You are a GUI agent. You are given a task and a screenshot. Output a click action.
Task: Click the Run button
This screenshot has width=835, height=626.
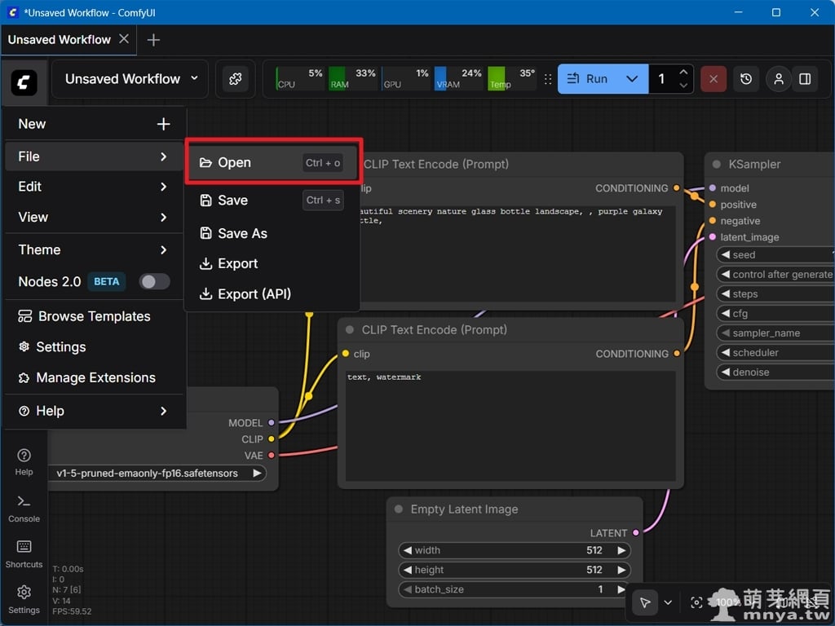click(x=588, y=79)
